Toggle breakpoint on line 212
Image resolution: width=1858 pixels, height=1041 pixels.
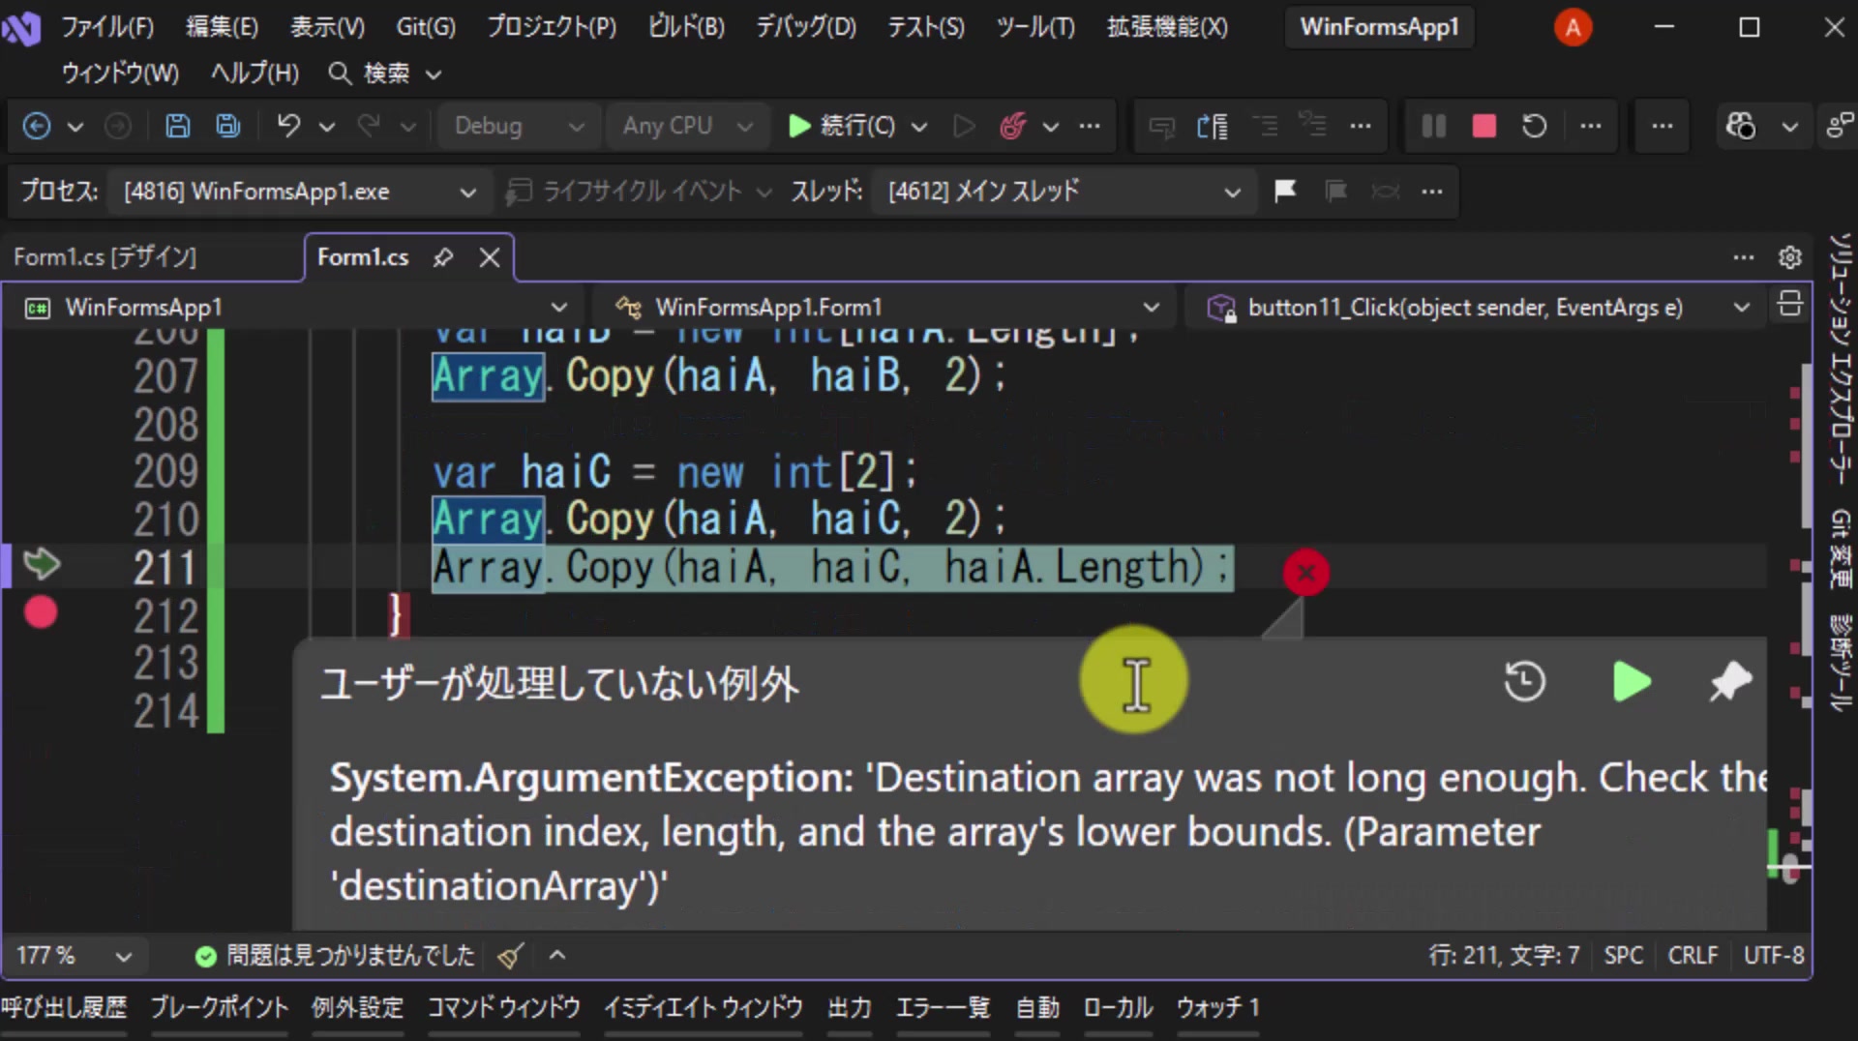coord(41,612)
